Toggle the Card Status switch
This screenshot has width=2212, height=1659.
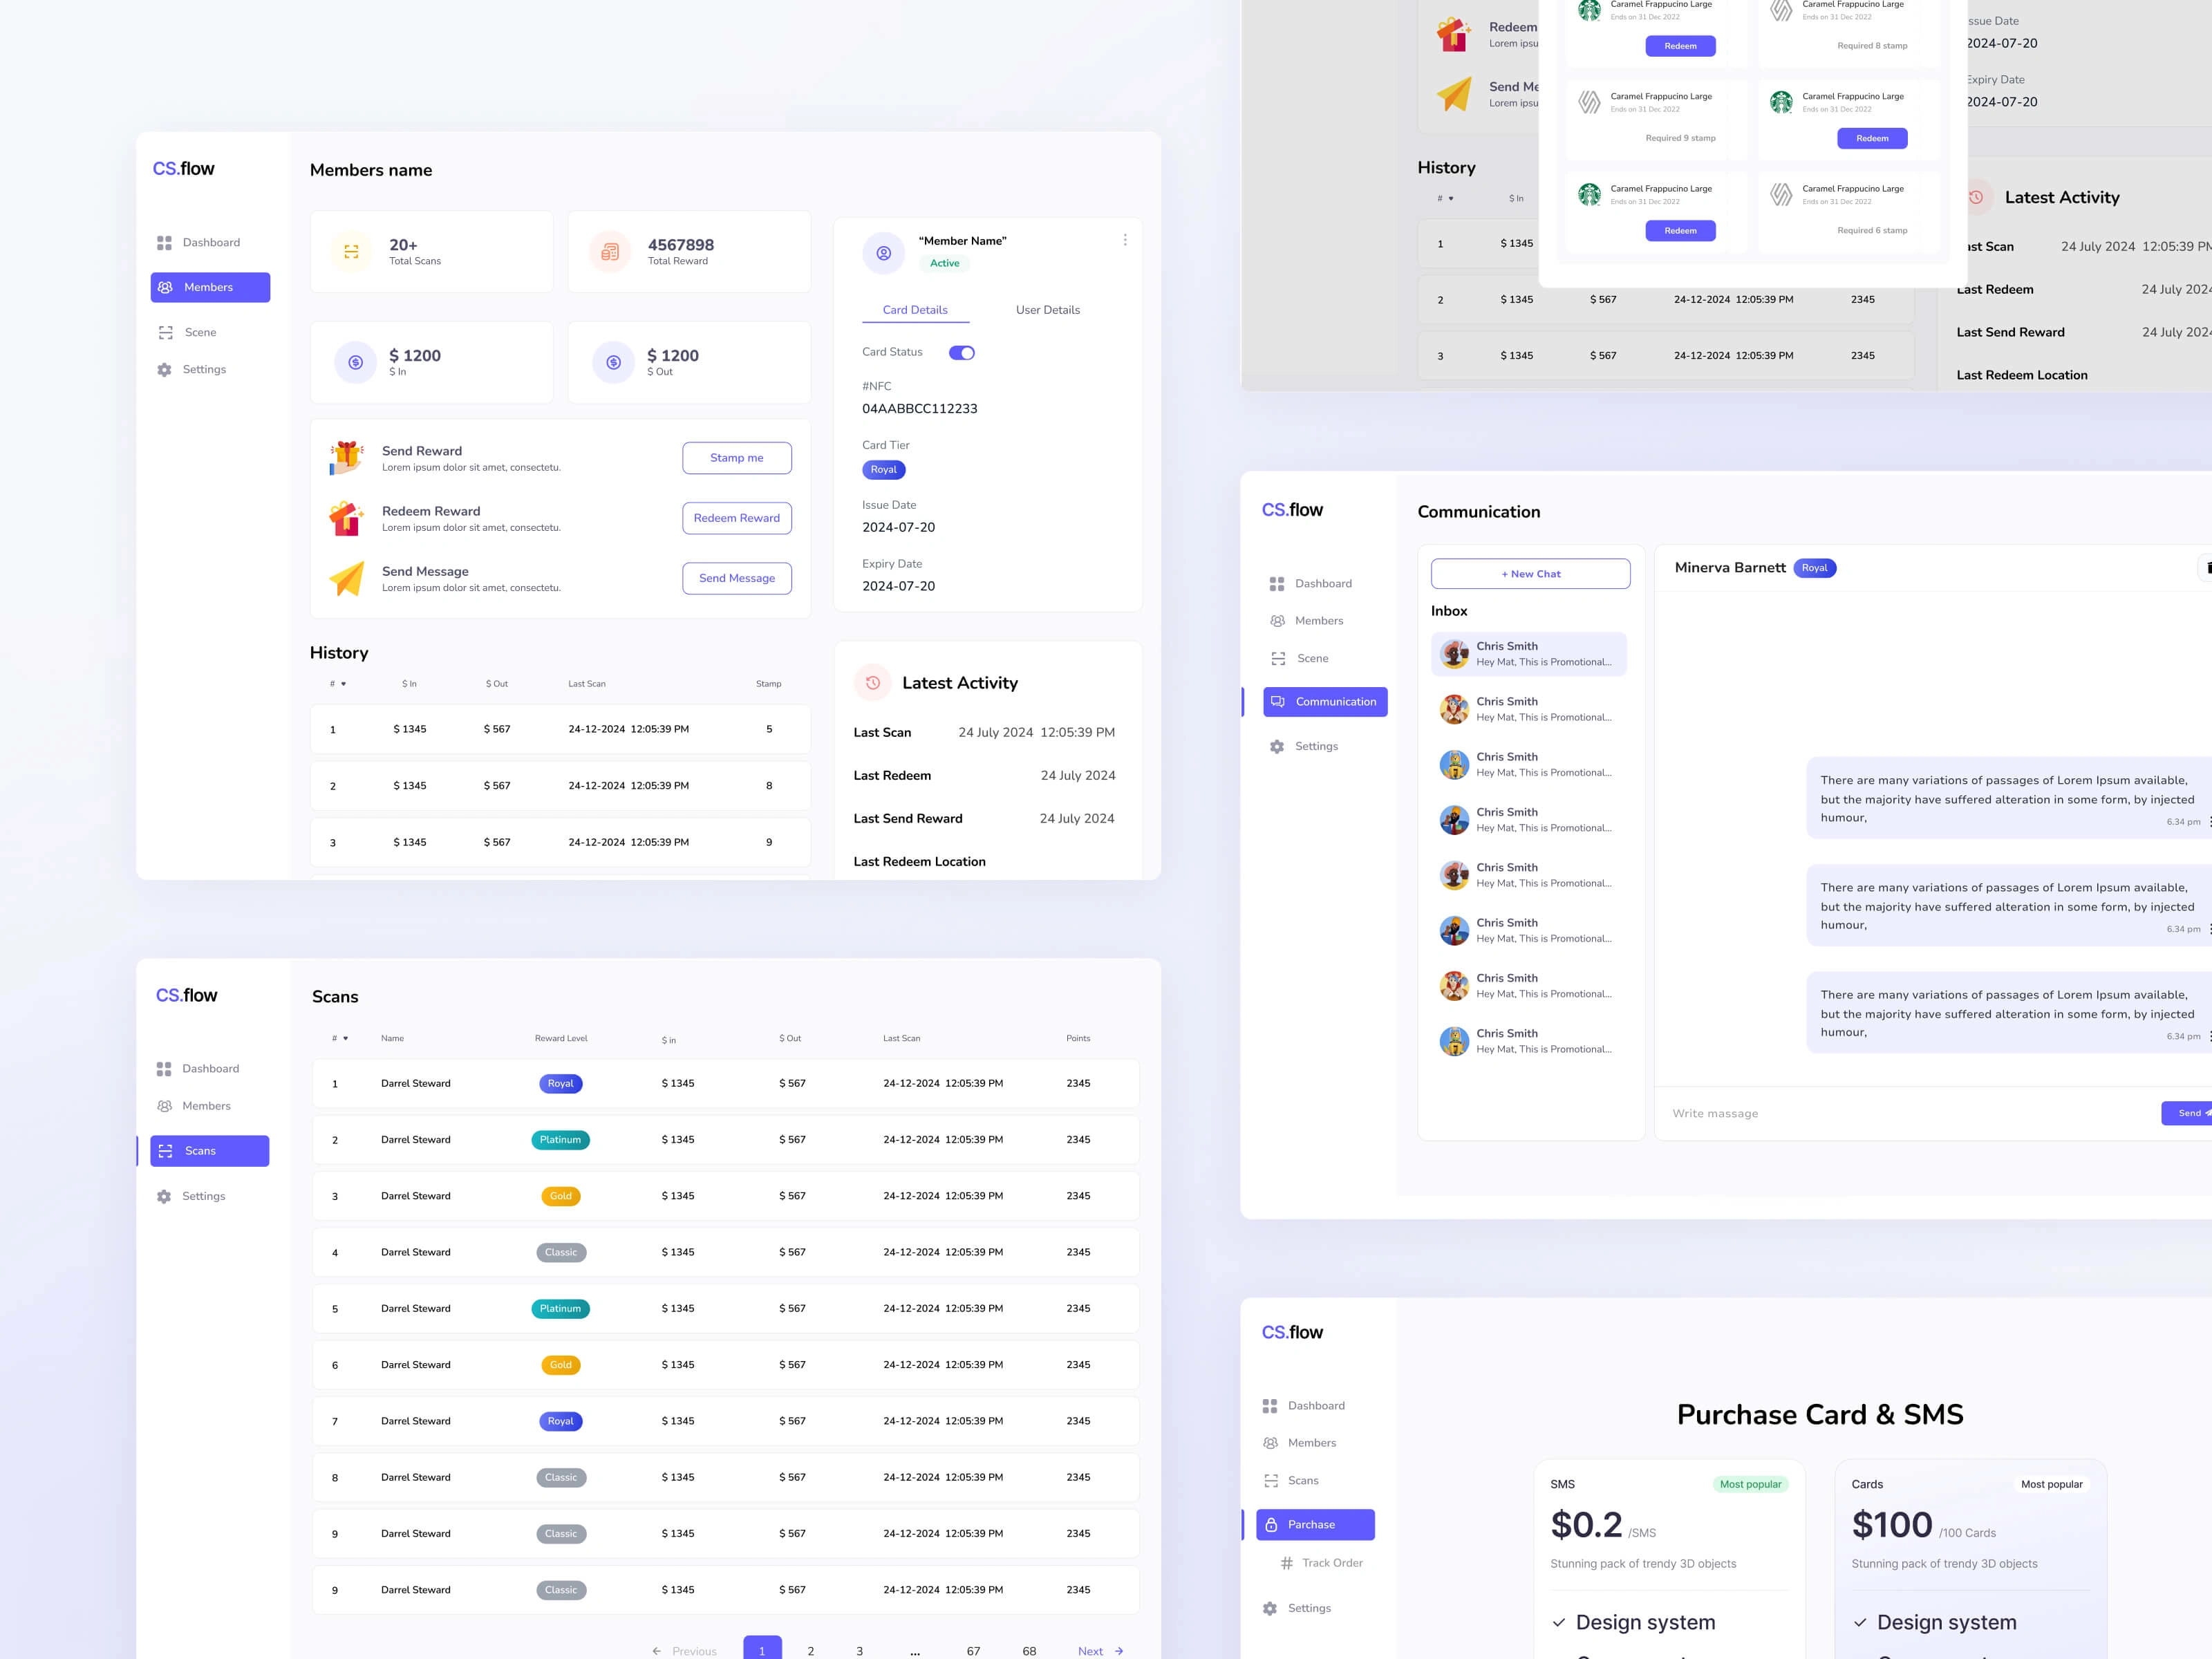(961, 353)
